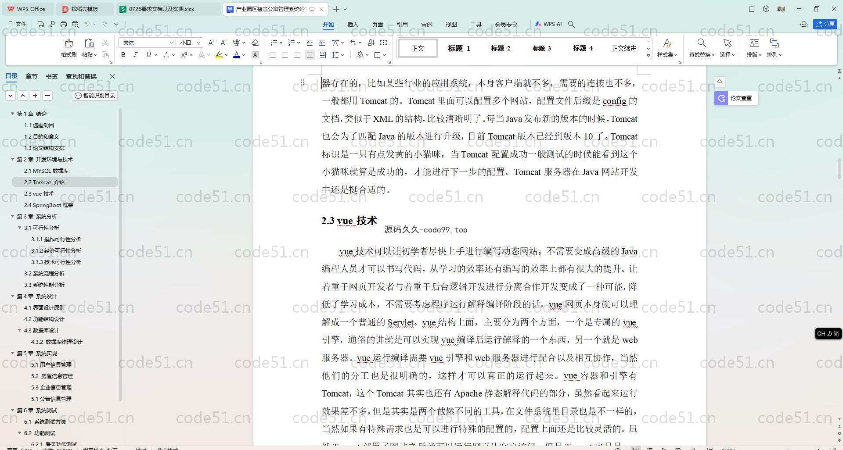Click the clear formatting eraser icon
The height and width of the screenshot is (450, 843).
point(255,43)
